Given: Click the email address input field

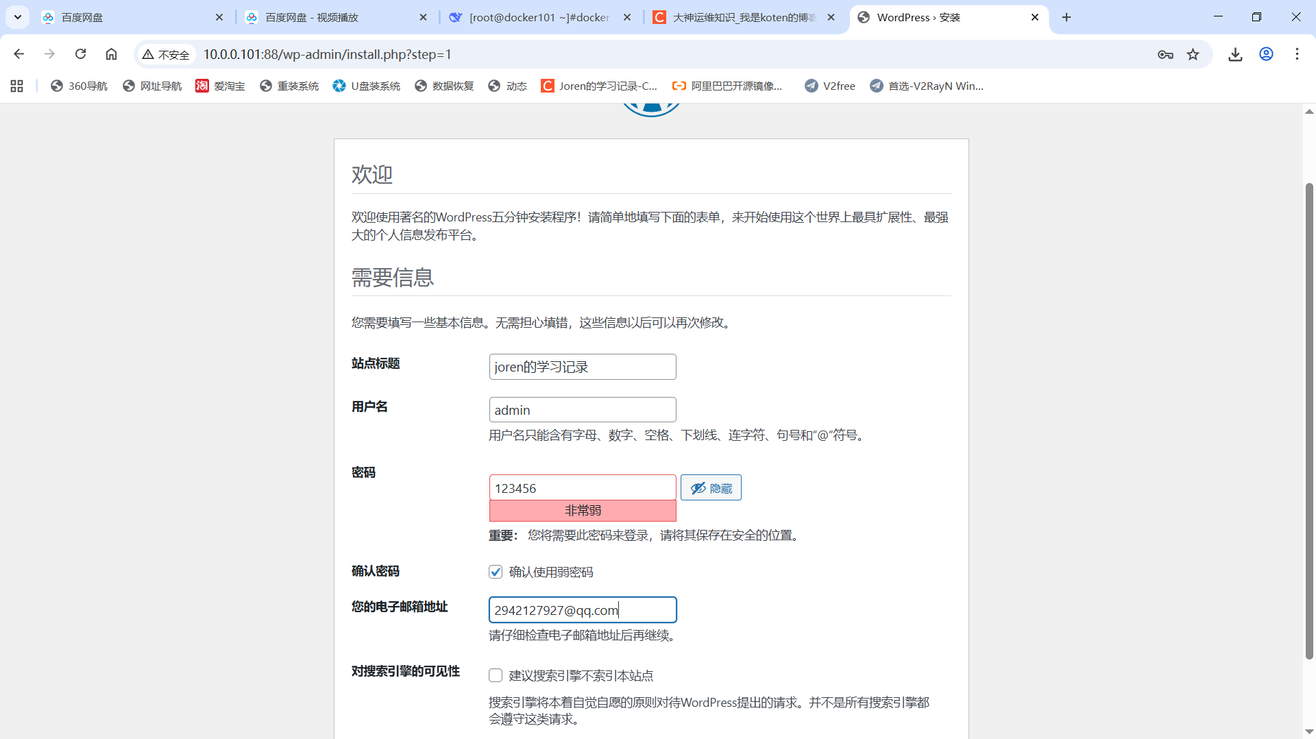Looking at the screenshot, I should pos(583,610).
